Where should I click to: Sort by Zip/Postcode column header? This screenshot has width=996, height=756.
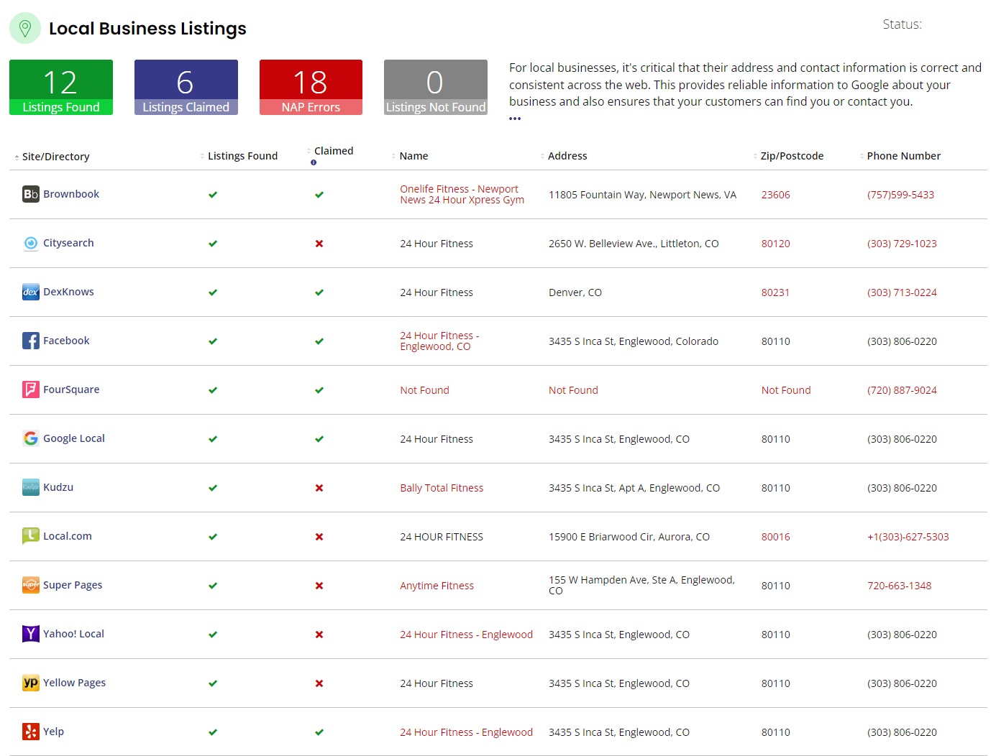(x=791, y=156)
